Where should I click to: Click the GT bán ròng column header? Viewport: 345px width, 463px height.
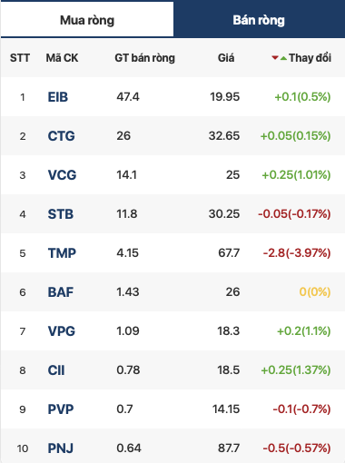(144, 58)
